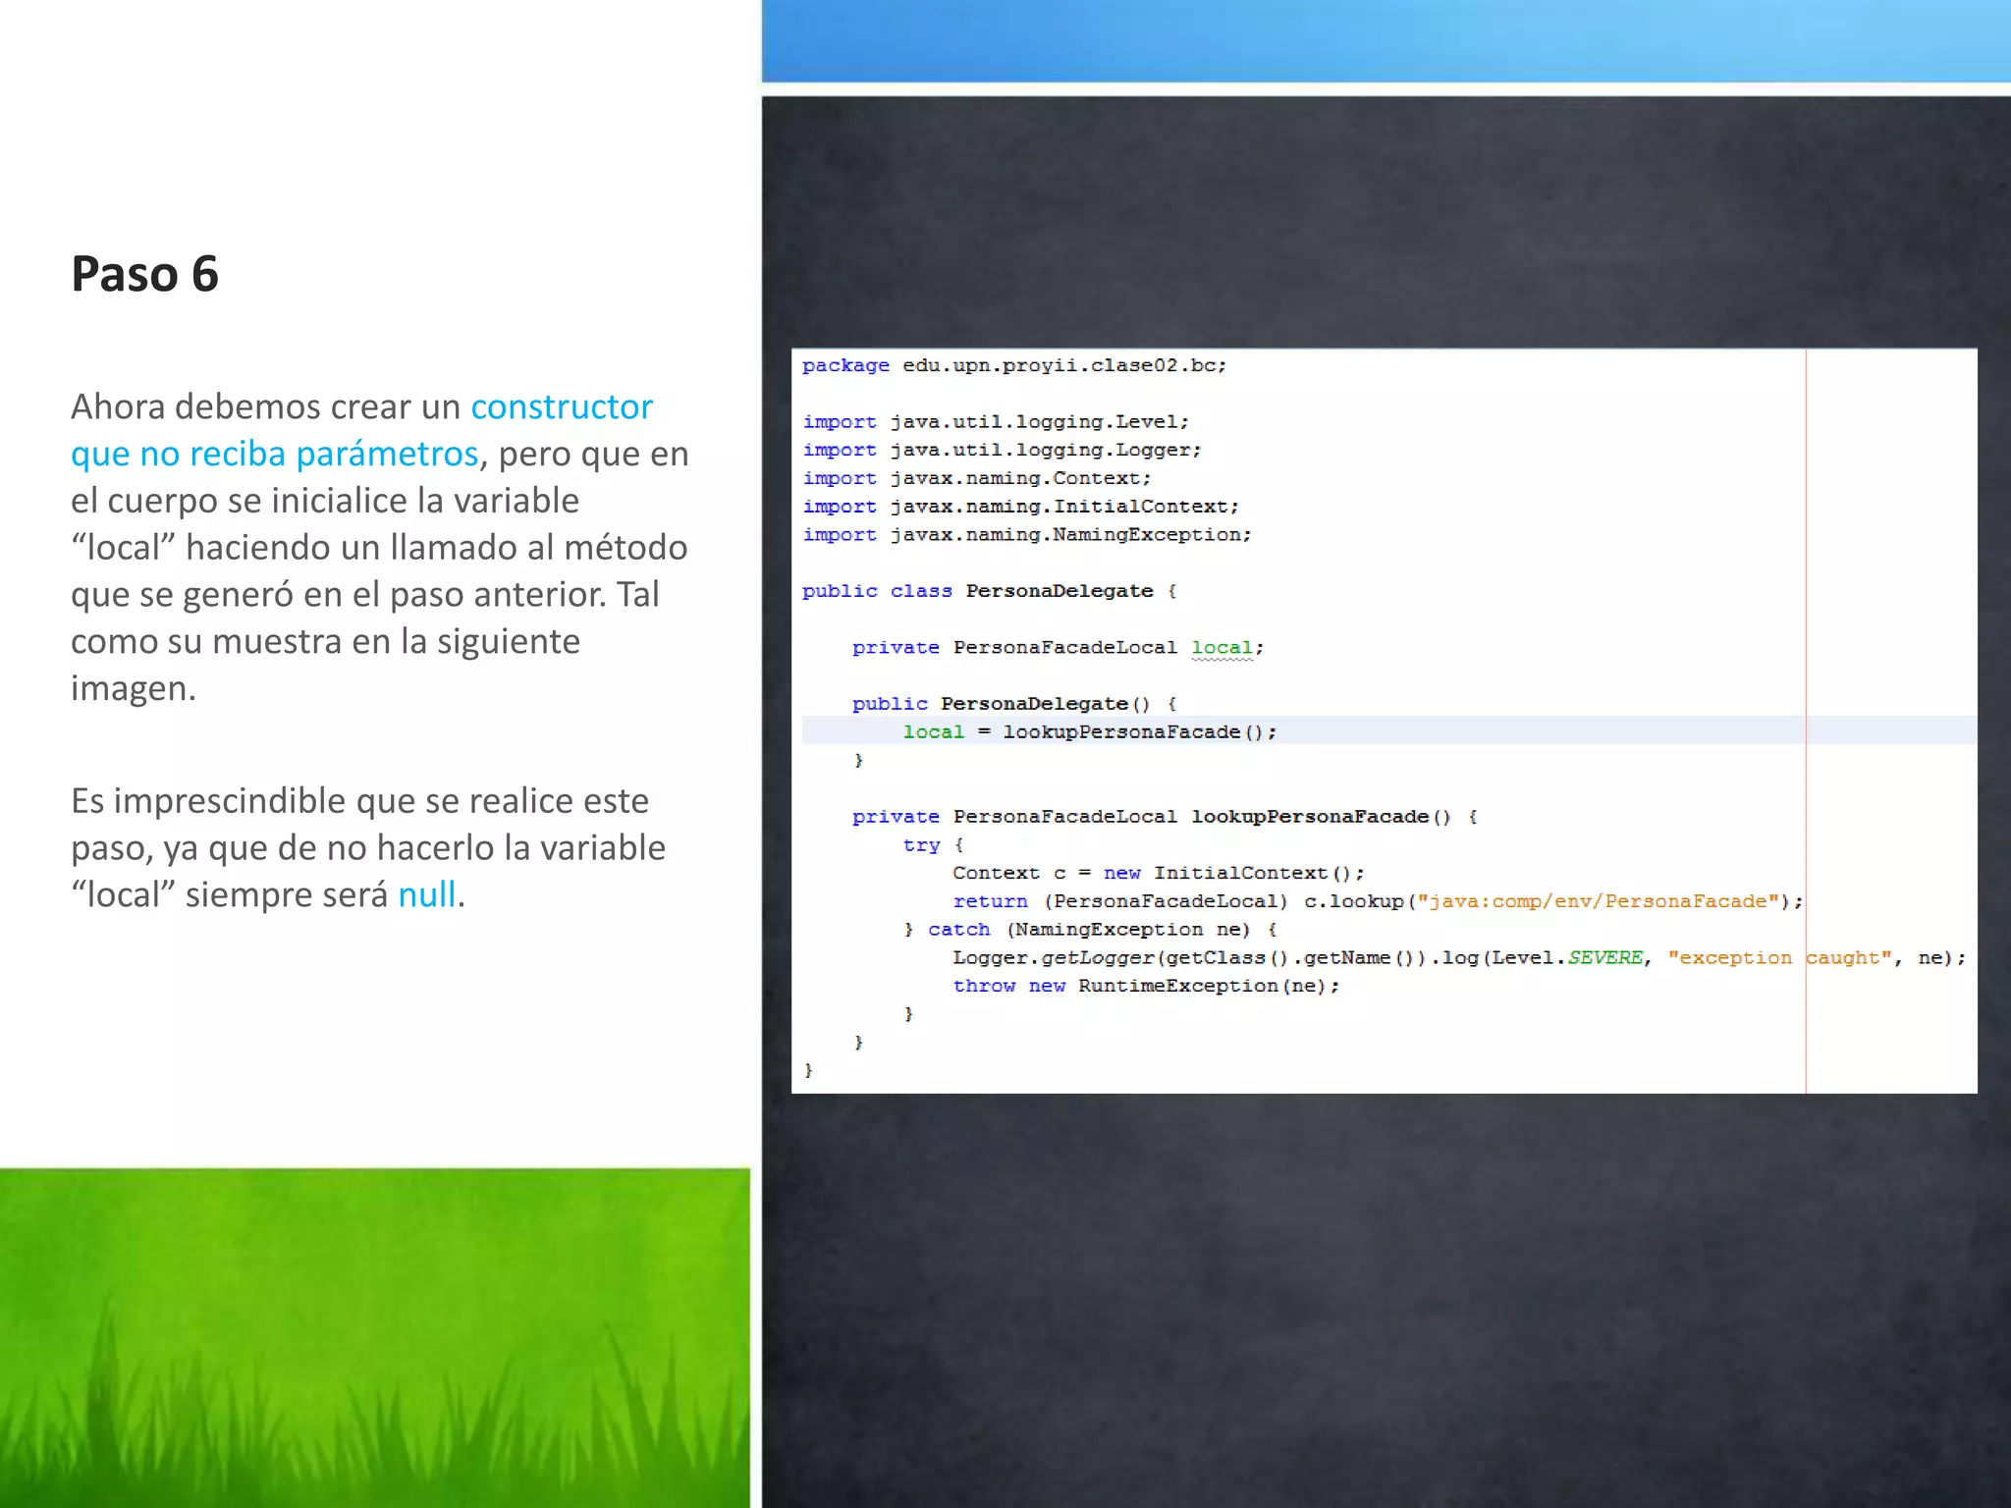
Task: Click the 'import java.util.logging.Logger' line
Action: pos(1001,450)
